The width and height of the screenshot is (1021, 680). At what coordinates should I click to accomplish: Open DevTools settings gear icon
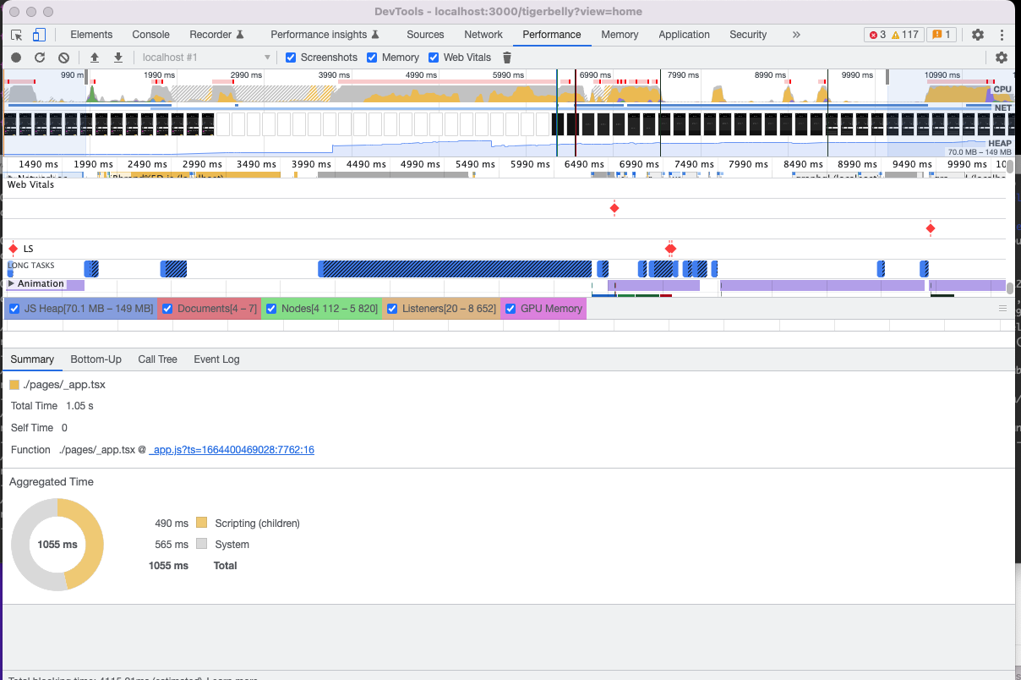[x=978, y=35]
